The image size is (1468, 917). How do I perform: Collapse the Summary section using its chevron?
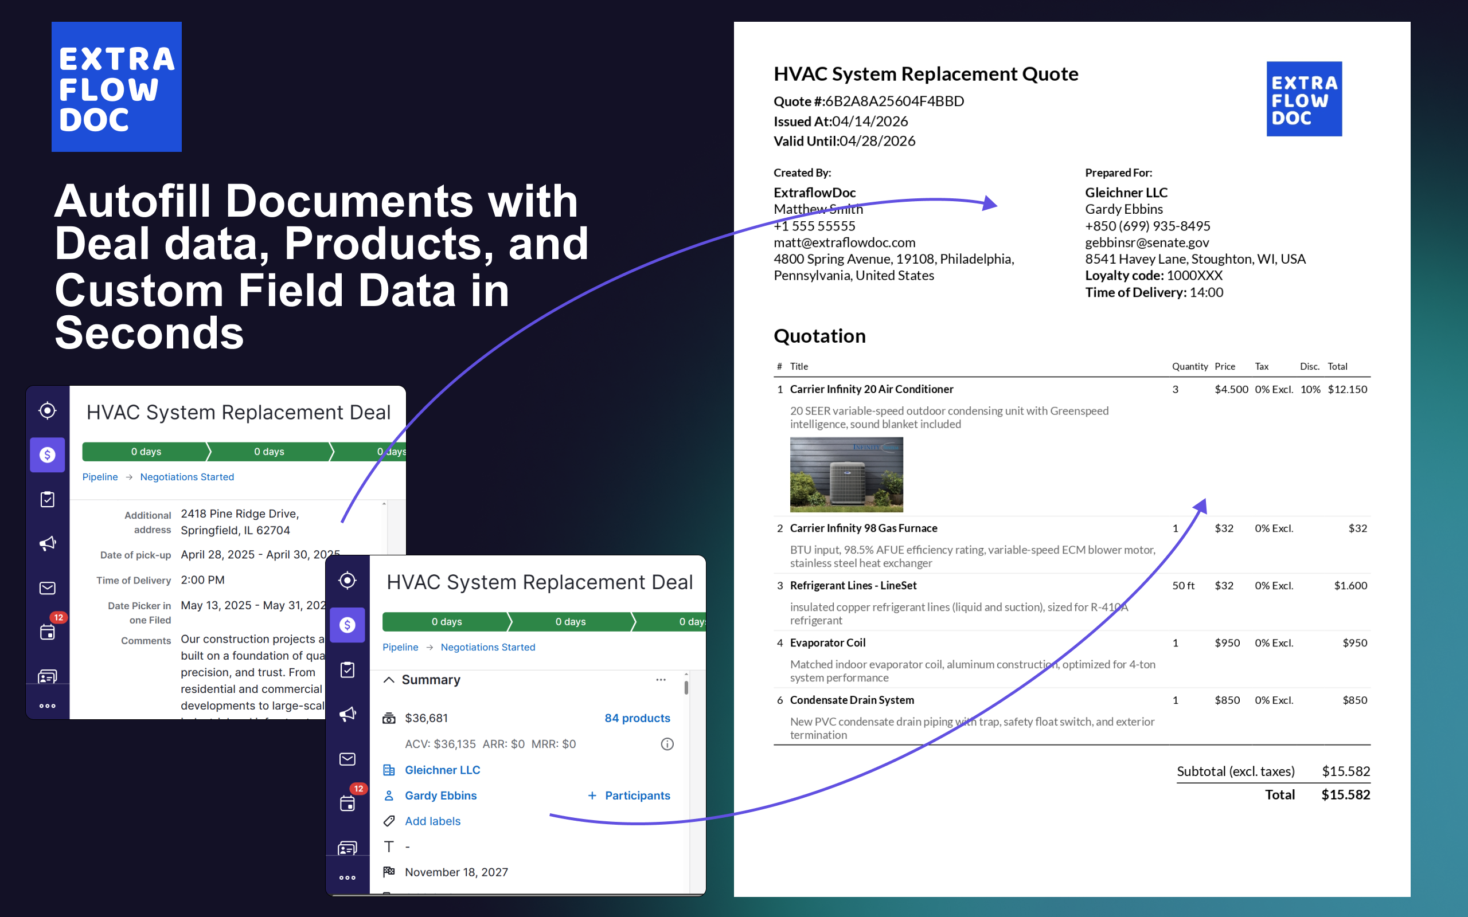(390, 679)
